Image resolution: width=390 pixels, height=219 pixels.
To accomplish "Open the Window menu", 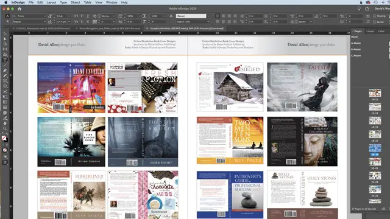I will [x=112, y=2].
